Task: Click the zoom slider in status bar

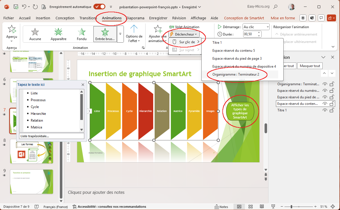Action: [x=292, y=207]
